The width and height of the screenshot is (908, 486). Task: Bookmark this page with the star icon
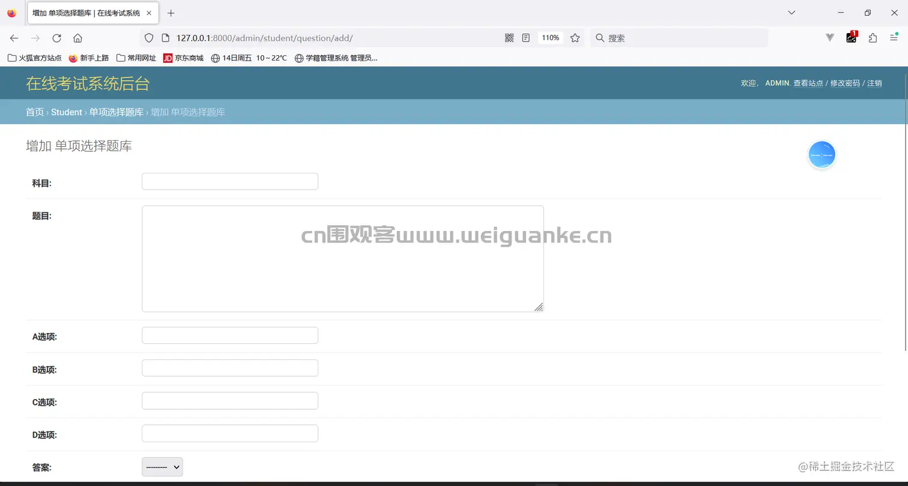[575, 38]
